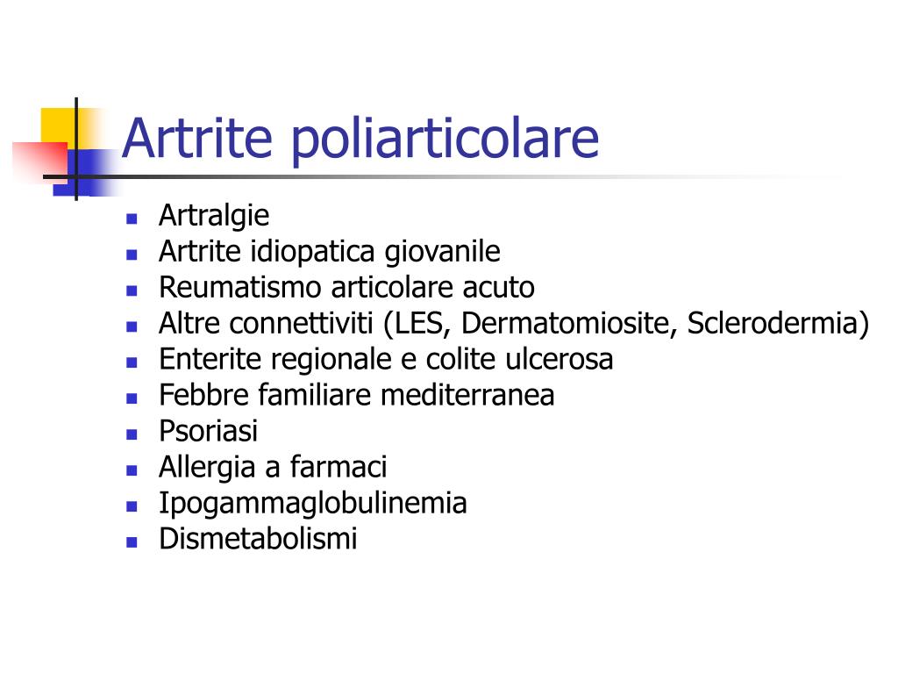Select 'Enterite regionale e colite ulcerosa'

(386, 360)
